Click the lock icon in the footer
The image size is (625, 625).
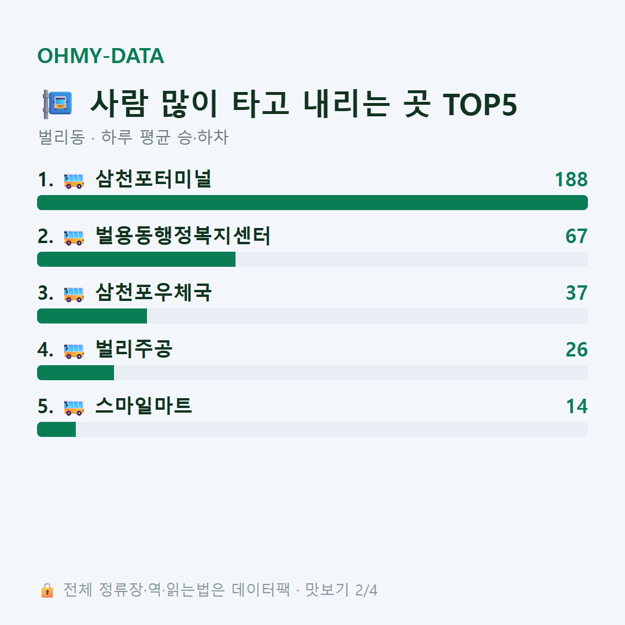click(x=47, y=590)
